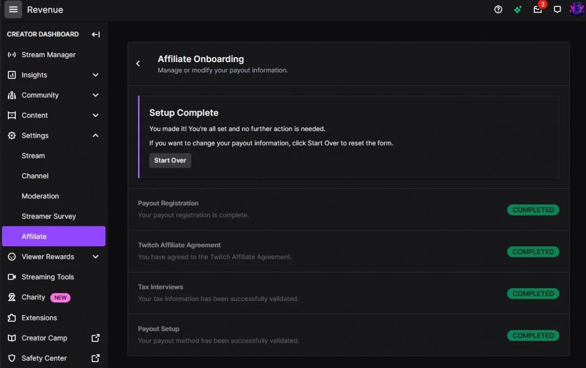Click Twitch Affiliate Agreement COMPLETED badge
This screenshot has height=368, width=586.
[533, 252]
